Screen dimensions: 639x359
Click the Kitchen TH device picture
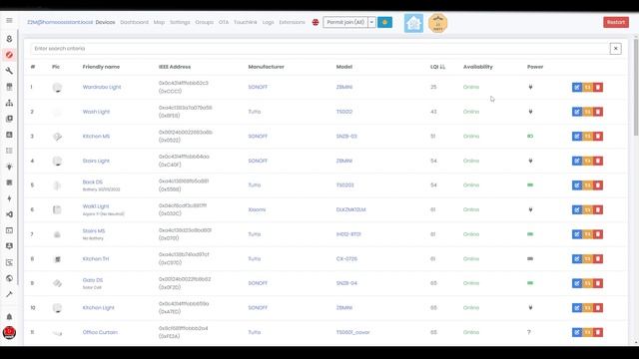click(x=57, y=259)
